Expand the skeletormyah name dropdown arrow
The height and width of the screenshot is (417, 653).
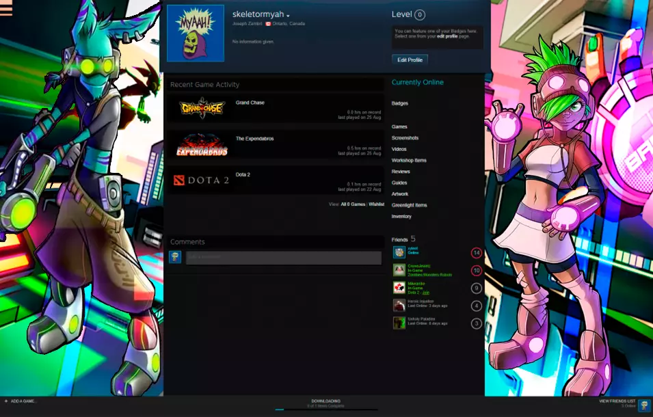tap(288, 16)
